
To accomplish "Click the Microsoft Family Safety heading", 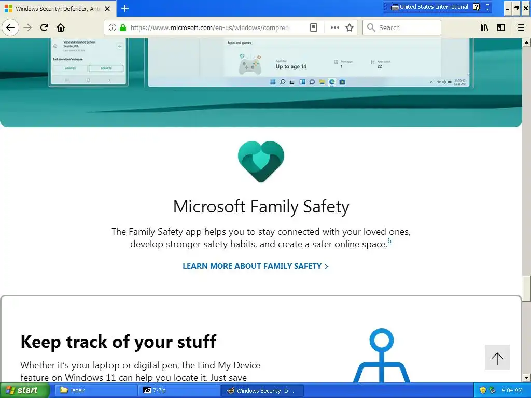I will point(261,206).
